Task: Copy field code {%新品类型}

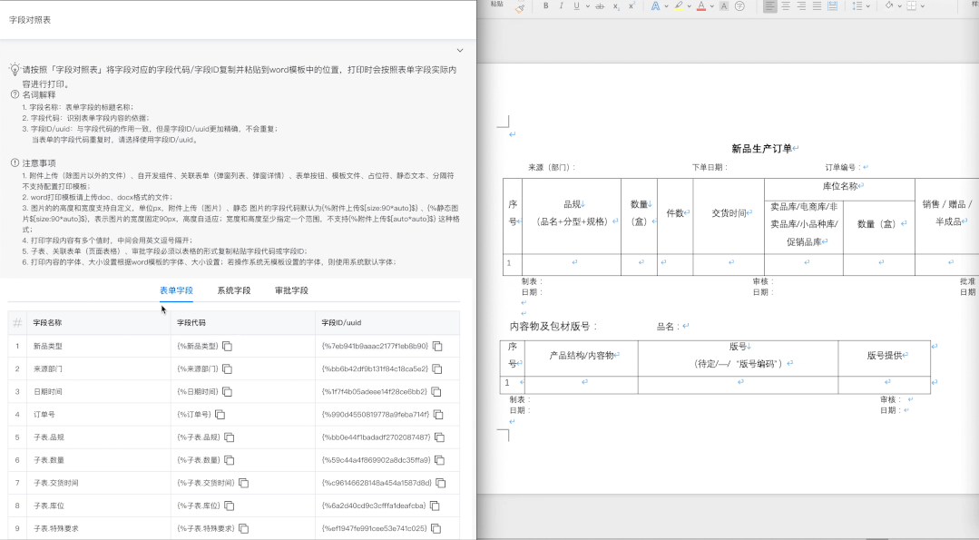Action: 227,346
